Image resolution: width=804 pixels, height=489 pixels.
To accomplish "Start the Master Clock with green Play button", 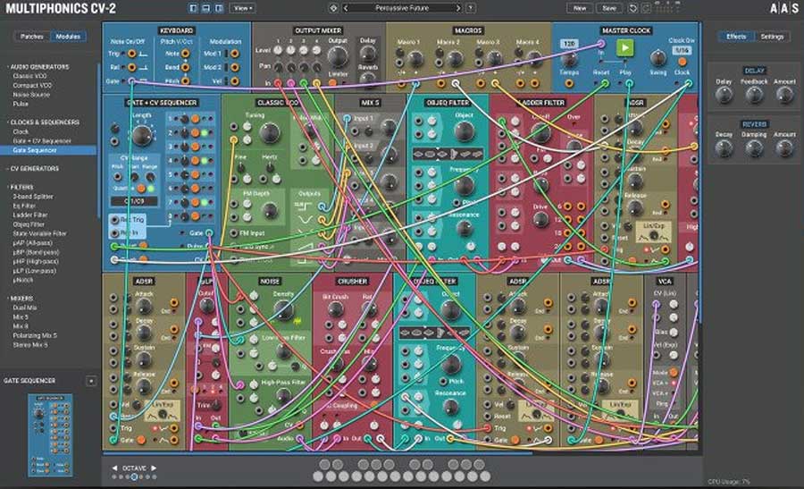I will tap(624, 47).
